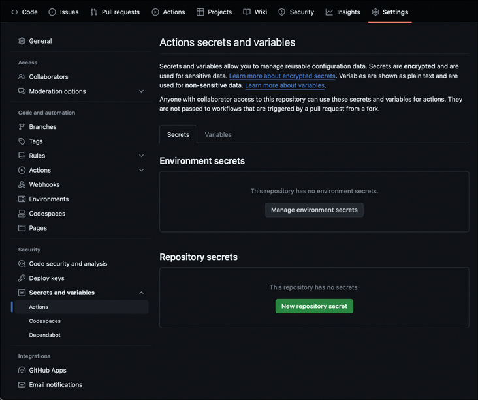Open Learn more about encrypted secrets link
This screenshot has height=400, width=478.
282,76
